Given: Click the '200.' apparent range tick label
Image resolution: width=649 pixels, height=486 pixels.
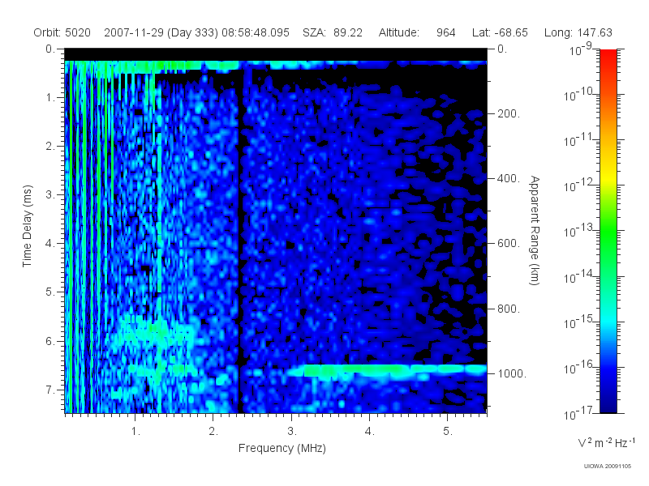Looking at the screenshot, I should click(x=509, y=113).
